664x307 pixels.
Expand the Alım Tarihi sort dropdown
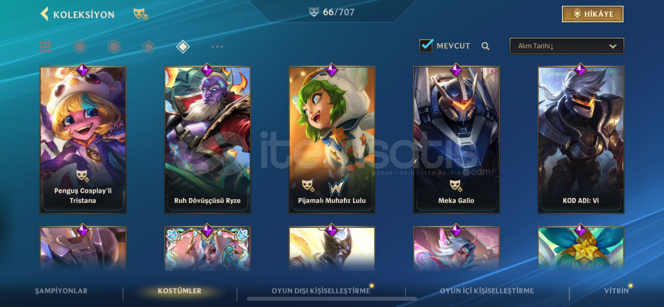[567, 46]
